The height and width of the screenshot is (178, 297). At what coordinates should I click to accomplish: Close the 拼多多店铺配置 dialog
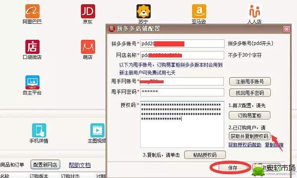pos(286,29)
